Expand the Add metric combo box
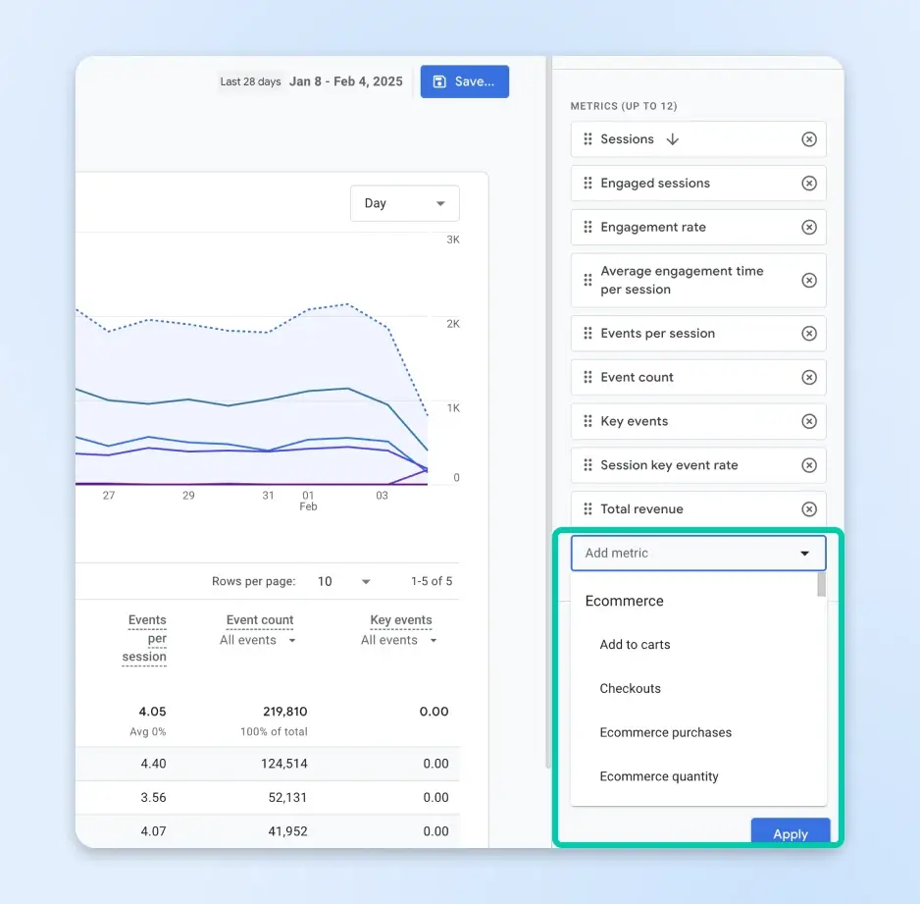Screen dimensions: 920x904 pos(697,554)
